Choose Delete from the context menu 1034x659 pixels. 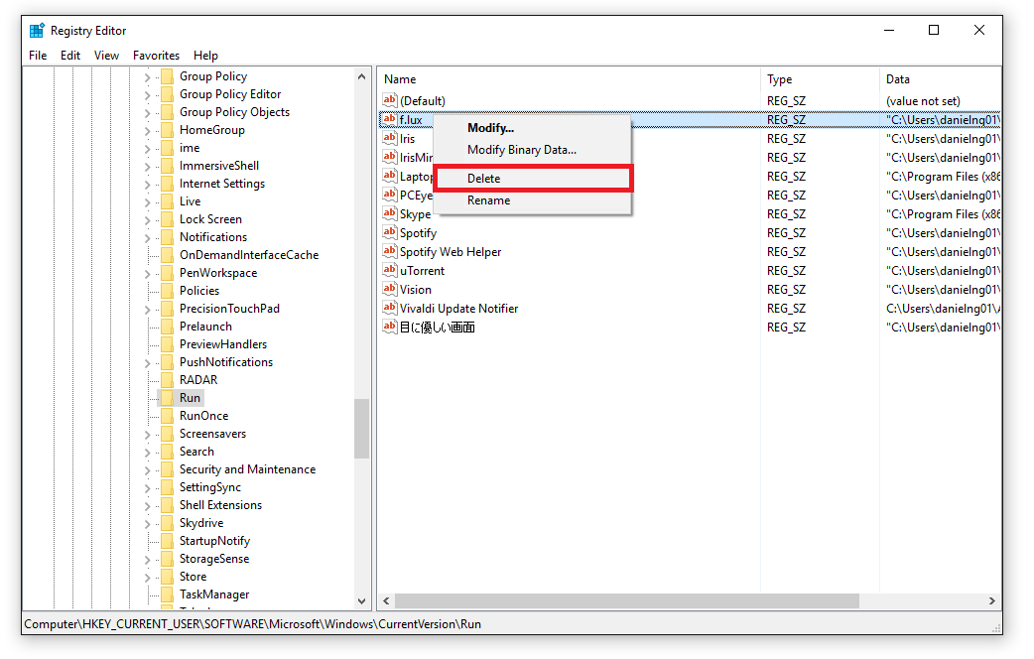(x=533, y=178)
